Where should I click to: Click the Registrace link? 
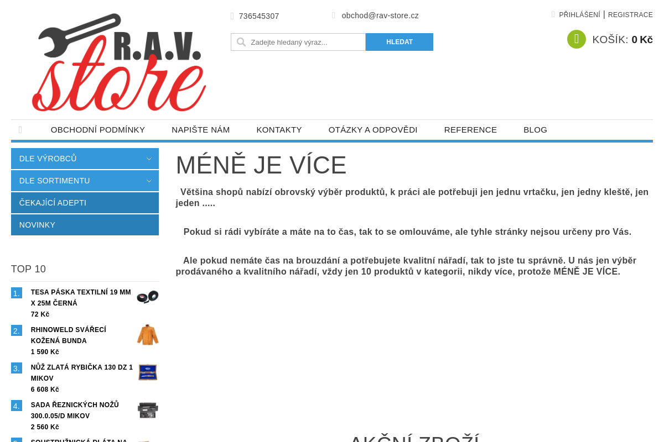pos(630,15)
